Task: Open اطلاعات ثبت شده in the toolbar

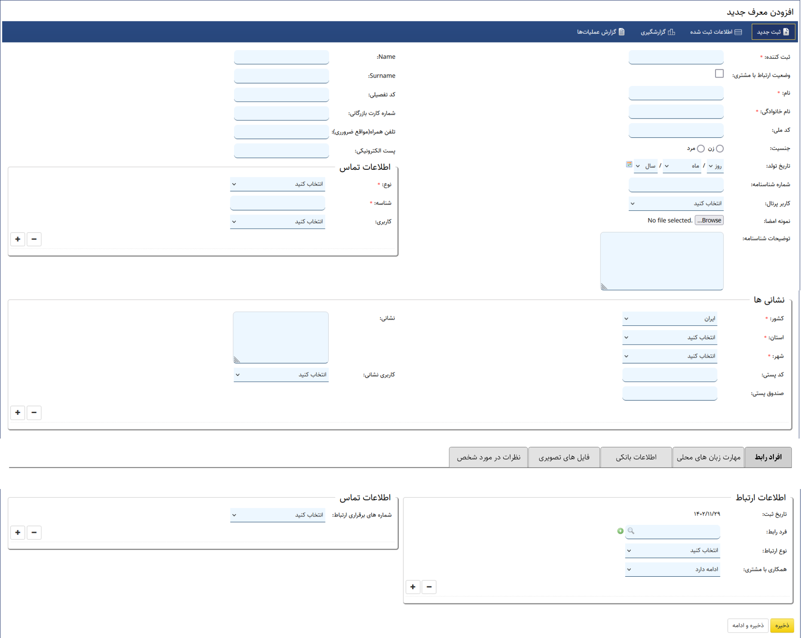Action: point(716,32)
